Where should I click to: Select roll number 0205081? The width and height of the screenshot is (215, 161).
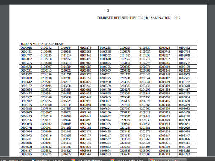click(x=125, y=93)
